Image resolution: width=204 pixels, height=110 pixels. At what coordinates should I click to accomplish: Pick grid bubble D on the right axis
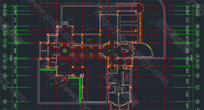click(197, 75)
